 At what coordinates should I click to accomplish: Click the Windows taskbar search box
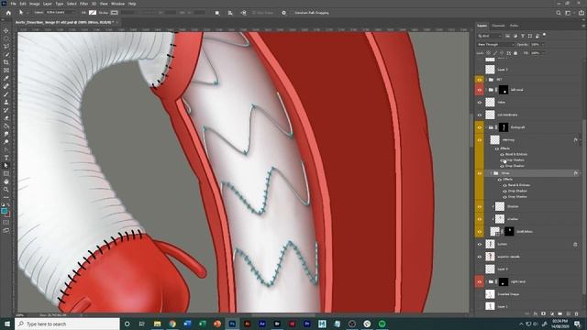[67, 324]
